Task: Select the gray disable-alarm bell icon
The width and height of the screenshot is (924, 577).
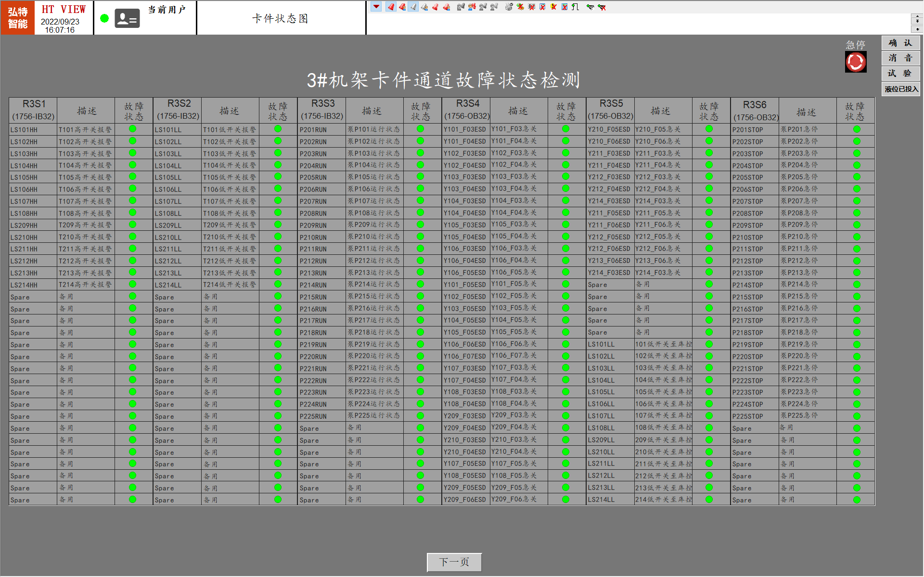Action: pos(413,7)
